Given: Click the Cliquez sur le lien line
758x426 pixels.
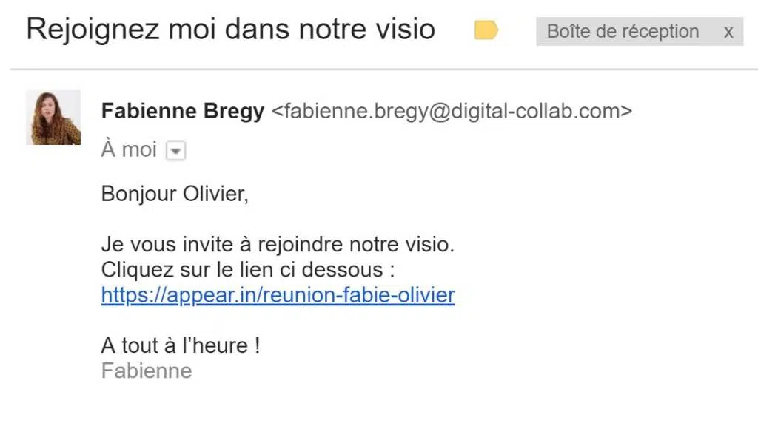Looking at the screenshot, I should 247,269.
